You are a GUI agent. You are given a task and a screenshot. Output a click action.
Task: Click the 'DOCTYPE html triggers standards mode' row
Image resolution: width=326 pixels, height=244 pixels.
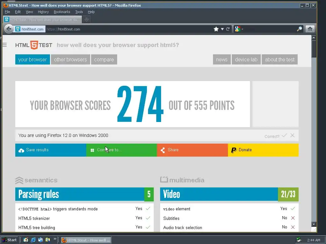84,209
